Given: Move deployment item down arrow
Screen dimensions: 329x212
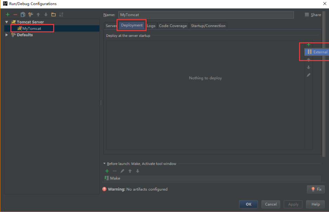Looking at the screenshot, I should (308, 67).
